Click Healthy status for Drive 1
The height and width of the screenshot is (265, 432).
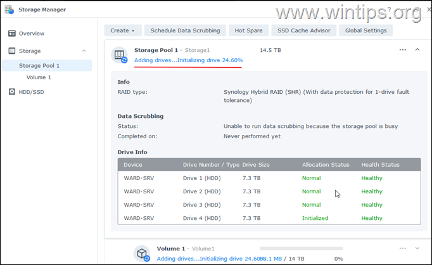[x=372, y=178]
